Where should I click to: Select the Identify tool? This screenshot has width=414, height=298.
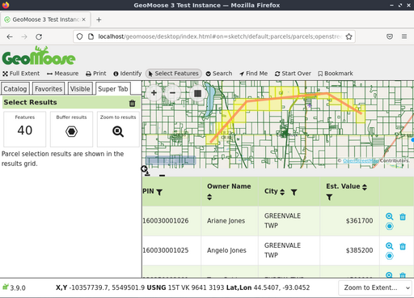[128, 74]
